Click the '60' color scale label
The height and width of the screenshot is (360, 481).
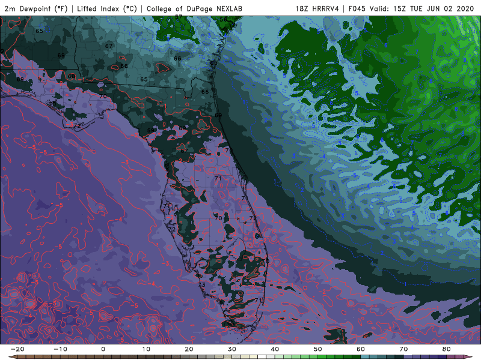click(x=361, y=349)
